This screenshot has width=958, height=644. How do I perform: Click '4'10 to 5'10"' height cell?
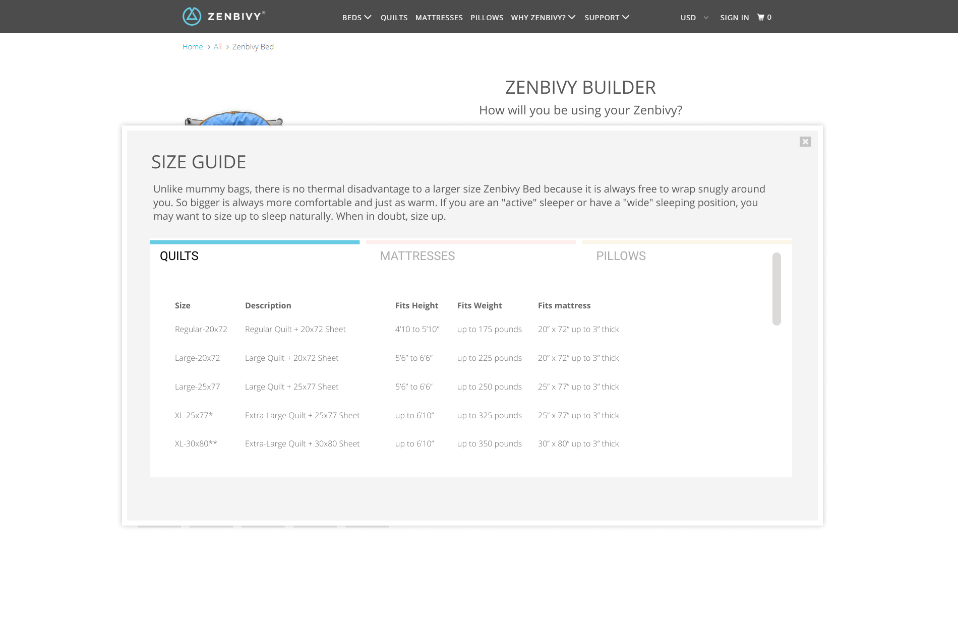pyautogui.click(x=417, y=329)
